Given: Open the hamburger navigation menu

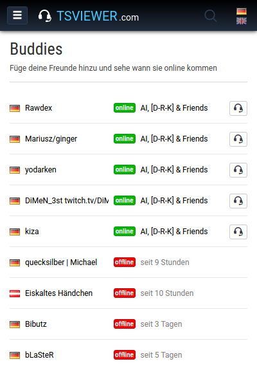Looking at the screenshot, I should [17, 15].
